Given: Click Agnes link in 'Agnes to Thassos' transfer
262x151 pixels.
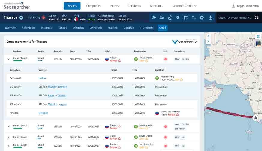Looking at the screenshot, I should (51, 95).
